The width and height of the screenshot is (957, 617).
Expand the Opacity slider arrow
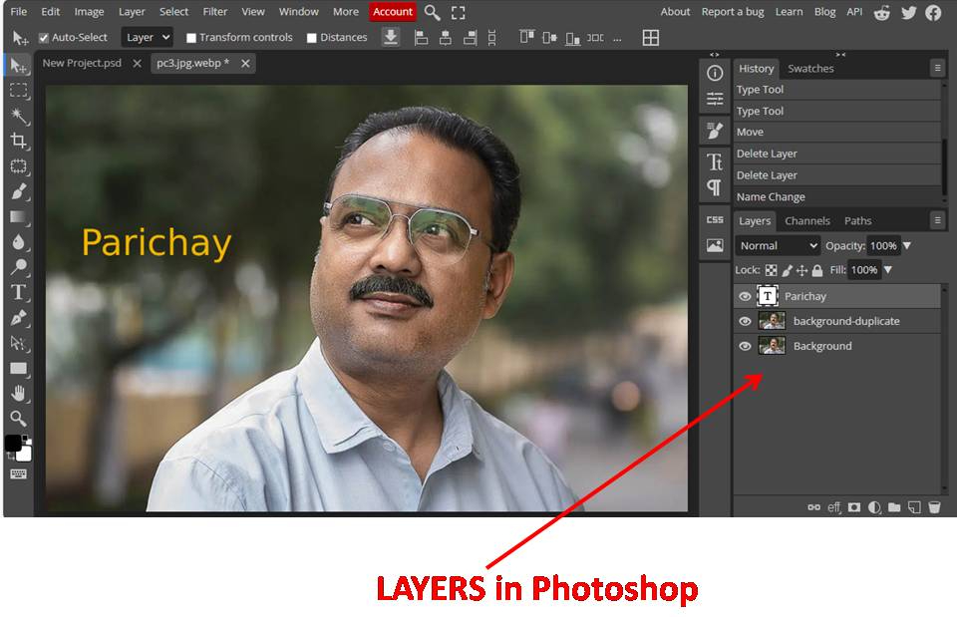pos(907,246)
